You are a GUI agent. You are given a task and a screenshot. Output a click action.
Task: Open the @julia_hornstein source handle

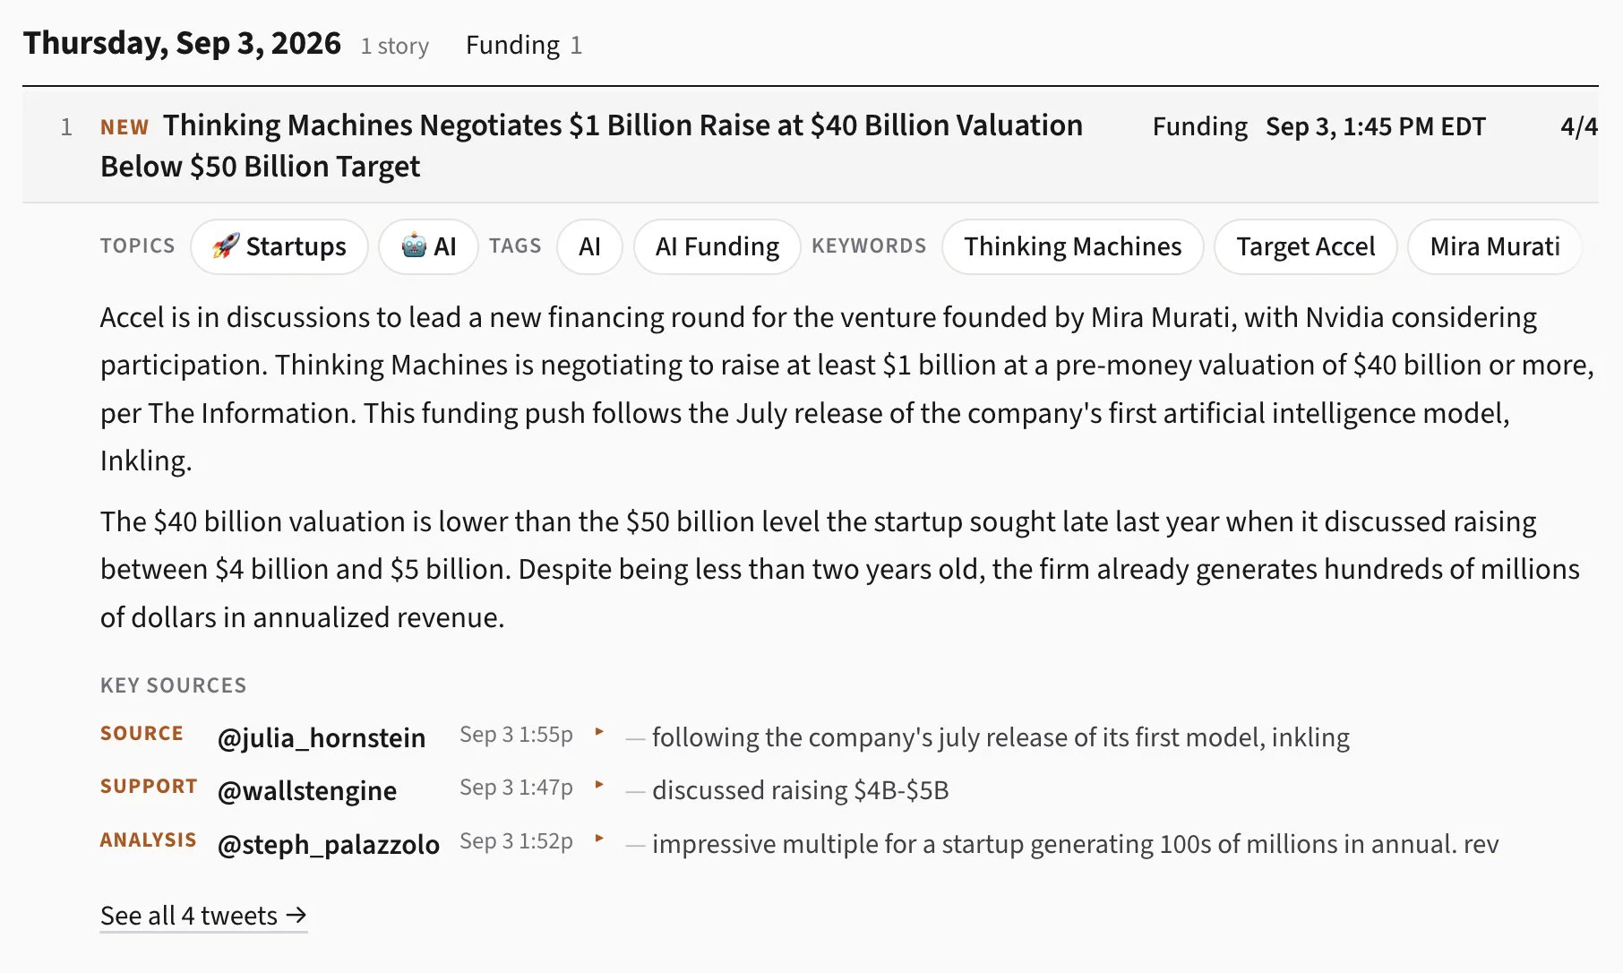322,737
